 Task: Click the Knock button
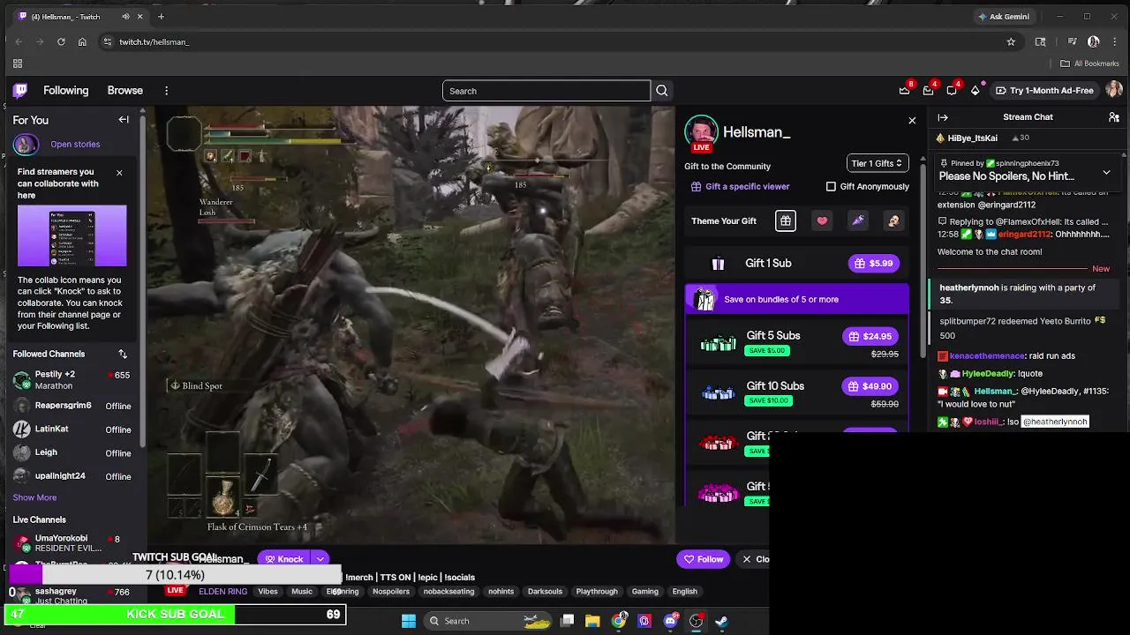tap(282, 558)
